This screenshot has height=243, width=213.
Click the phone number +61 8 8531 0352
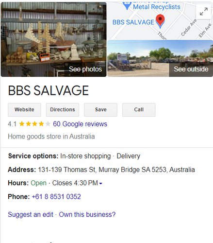(x=56, y=197)
